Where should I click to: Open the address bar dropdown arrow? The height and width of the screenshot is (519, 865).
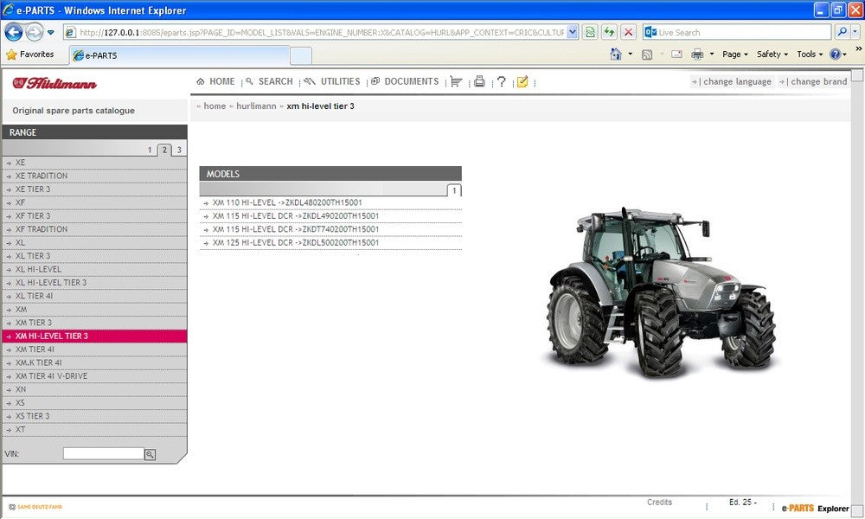pos(572,32)
